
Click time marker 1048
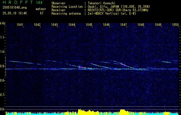(x=141, y=24)
